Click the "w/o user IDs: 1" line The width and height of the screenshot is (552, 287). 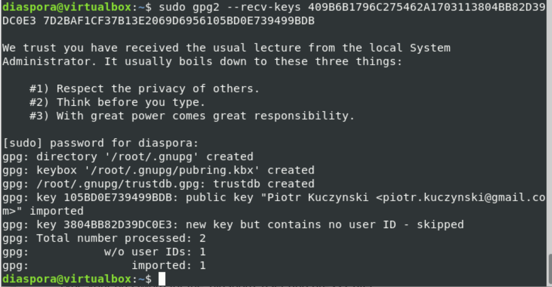click(x=154, y=252)
